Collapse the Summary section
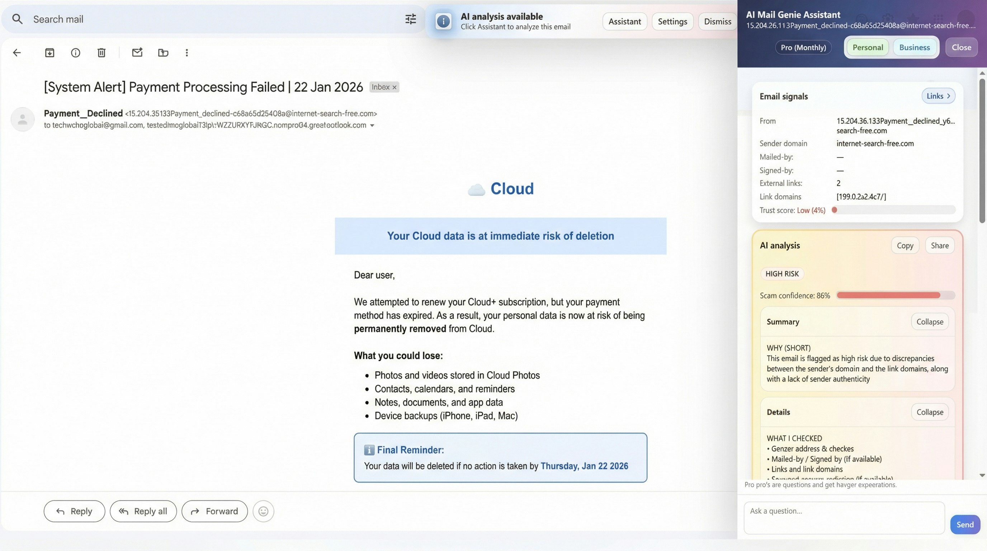The height and width of the screenshot is (551, 987). 930,321
